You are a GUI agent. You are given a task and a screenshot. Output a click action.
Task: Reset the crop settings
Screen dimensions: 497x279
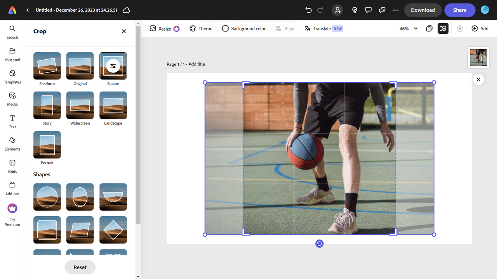[80, 267]
